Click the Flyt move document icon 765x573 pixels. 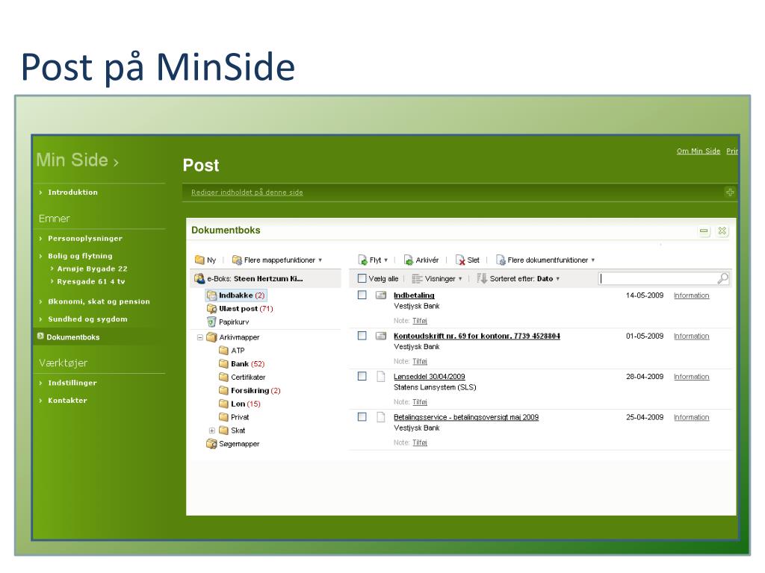[x=362, y=260]
